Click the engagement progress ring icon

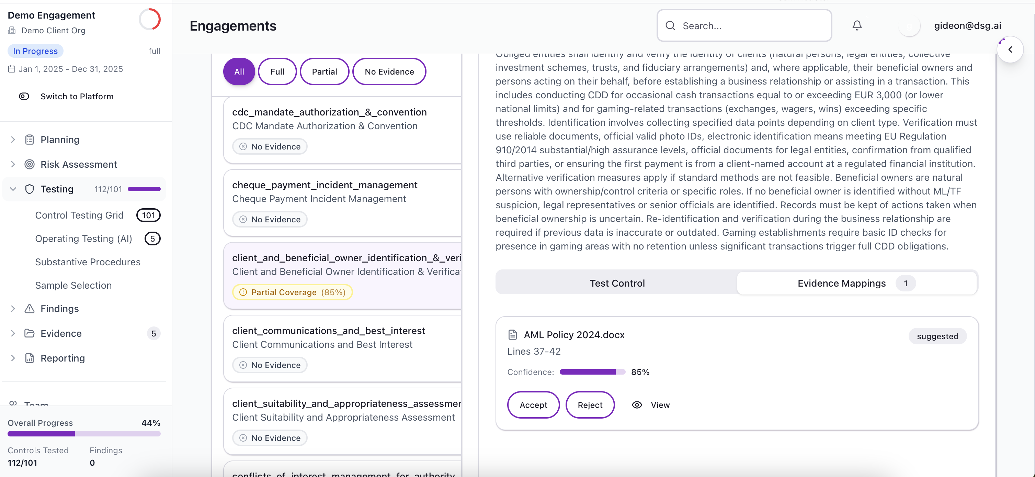coord(150,19)
